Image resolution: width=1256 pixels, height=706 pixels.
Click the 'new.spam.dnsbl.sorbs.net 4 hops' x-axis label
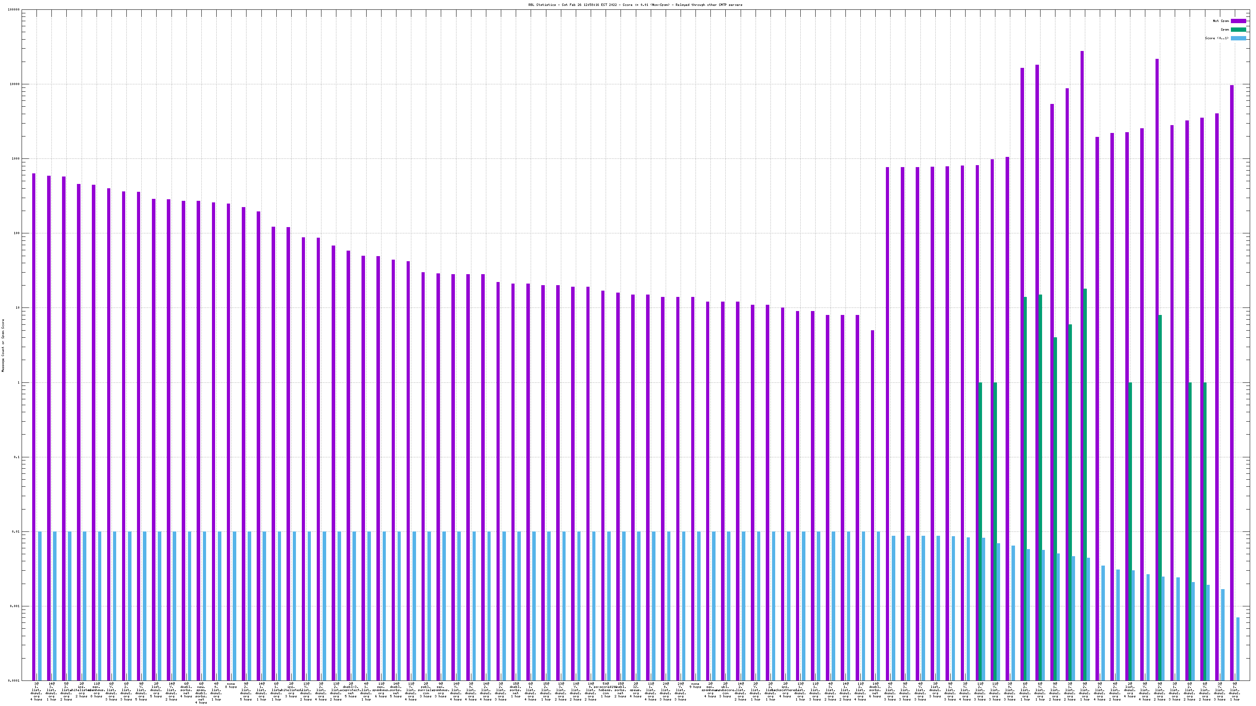click(201, 693)
